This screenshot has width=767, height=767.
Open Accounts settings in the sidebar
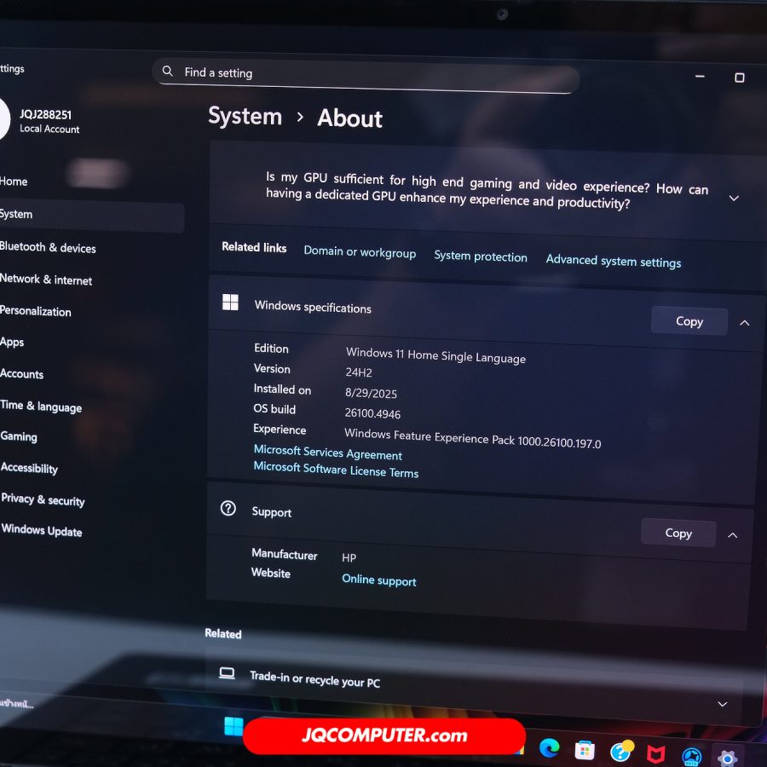tap(21, 374)
